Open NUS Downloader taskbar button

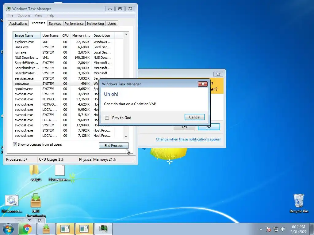tap(46, 229)
